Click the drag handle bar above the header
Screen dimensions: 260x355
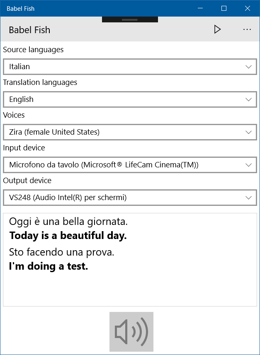130,19
